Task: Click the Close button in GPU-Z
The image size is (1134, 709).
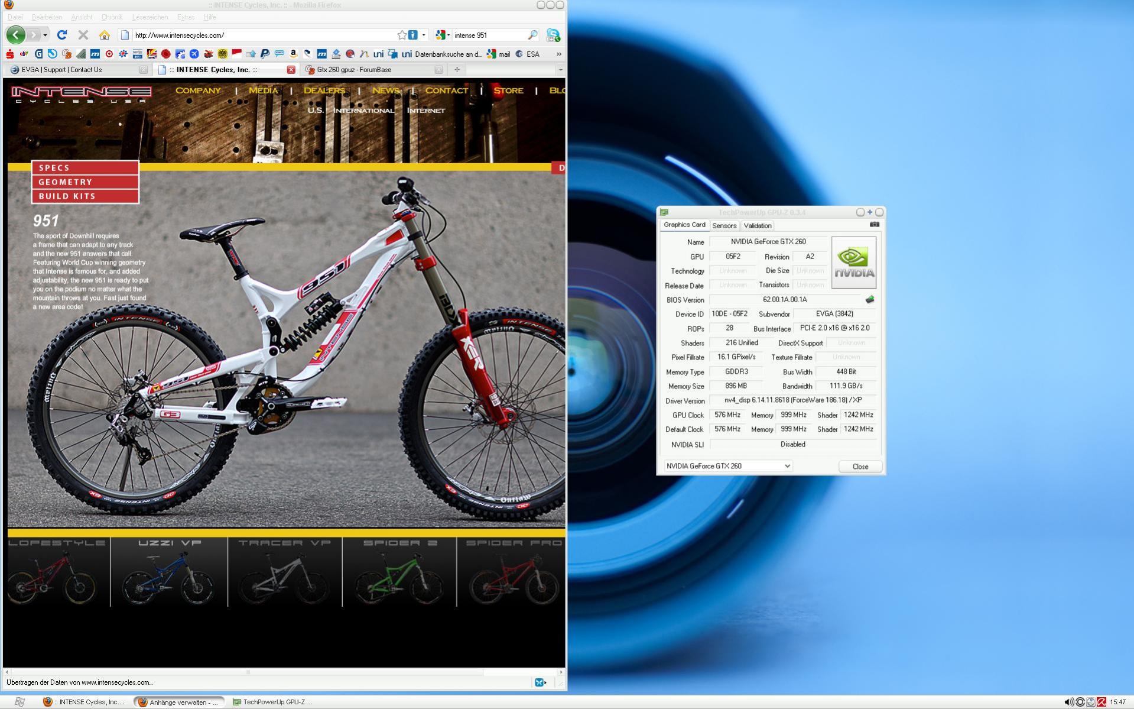Action: point(860,467)
